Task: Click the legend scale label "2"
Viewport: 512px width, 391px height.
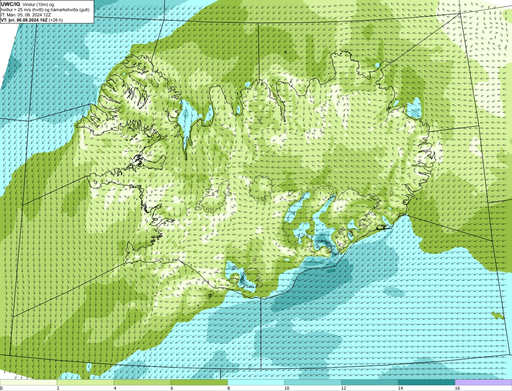Action: click(58, 388)
